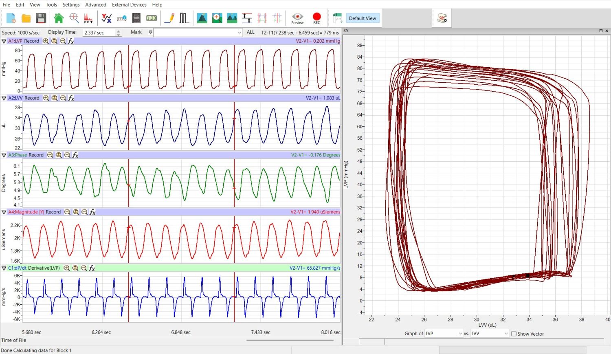Viewport: 611px width, 354px height.
Task: Zoom in on the A4:Magnitude channel
Action: 67,212
